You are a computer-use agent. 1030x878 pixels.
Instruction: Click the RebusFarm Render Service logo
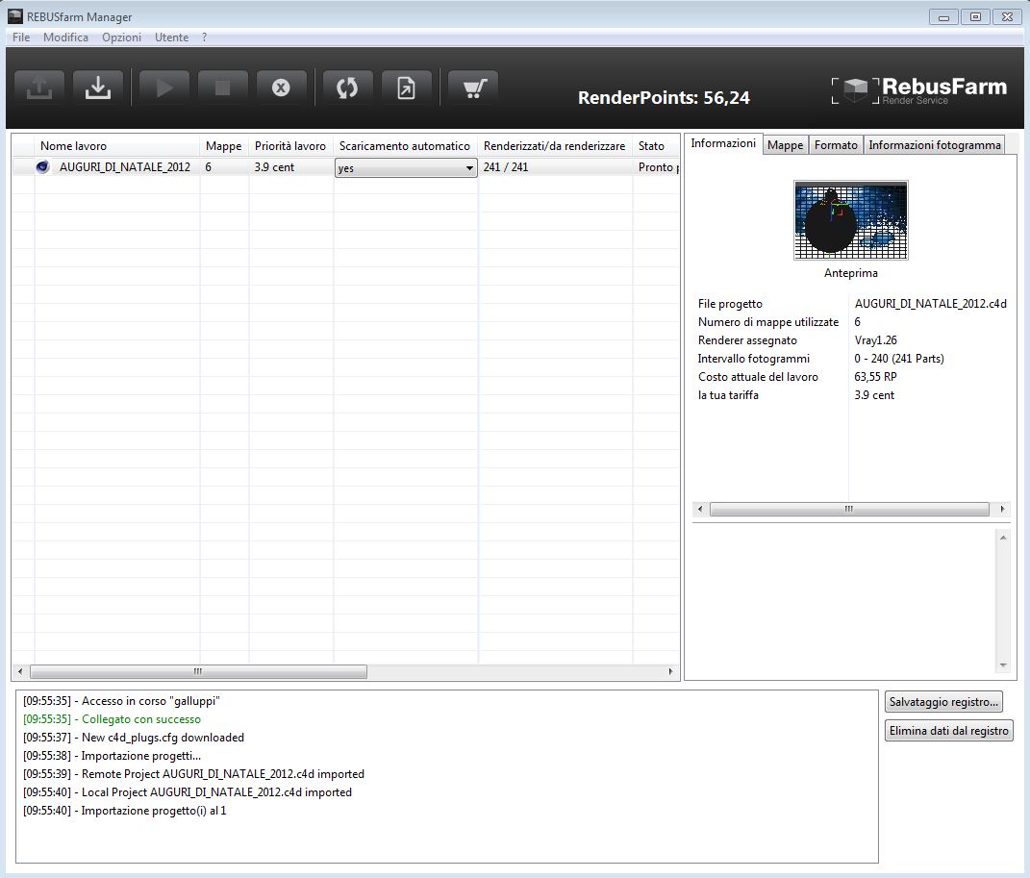click(x=919, y=90)
